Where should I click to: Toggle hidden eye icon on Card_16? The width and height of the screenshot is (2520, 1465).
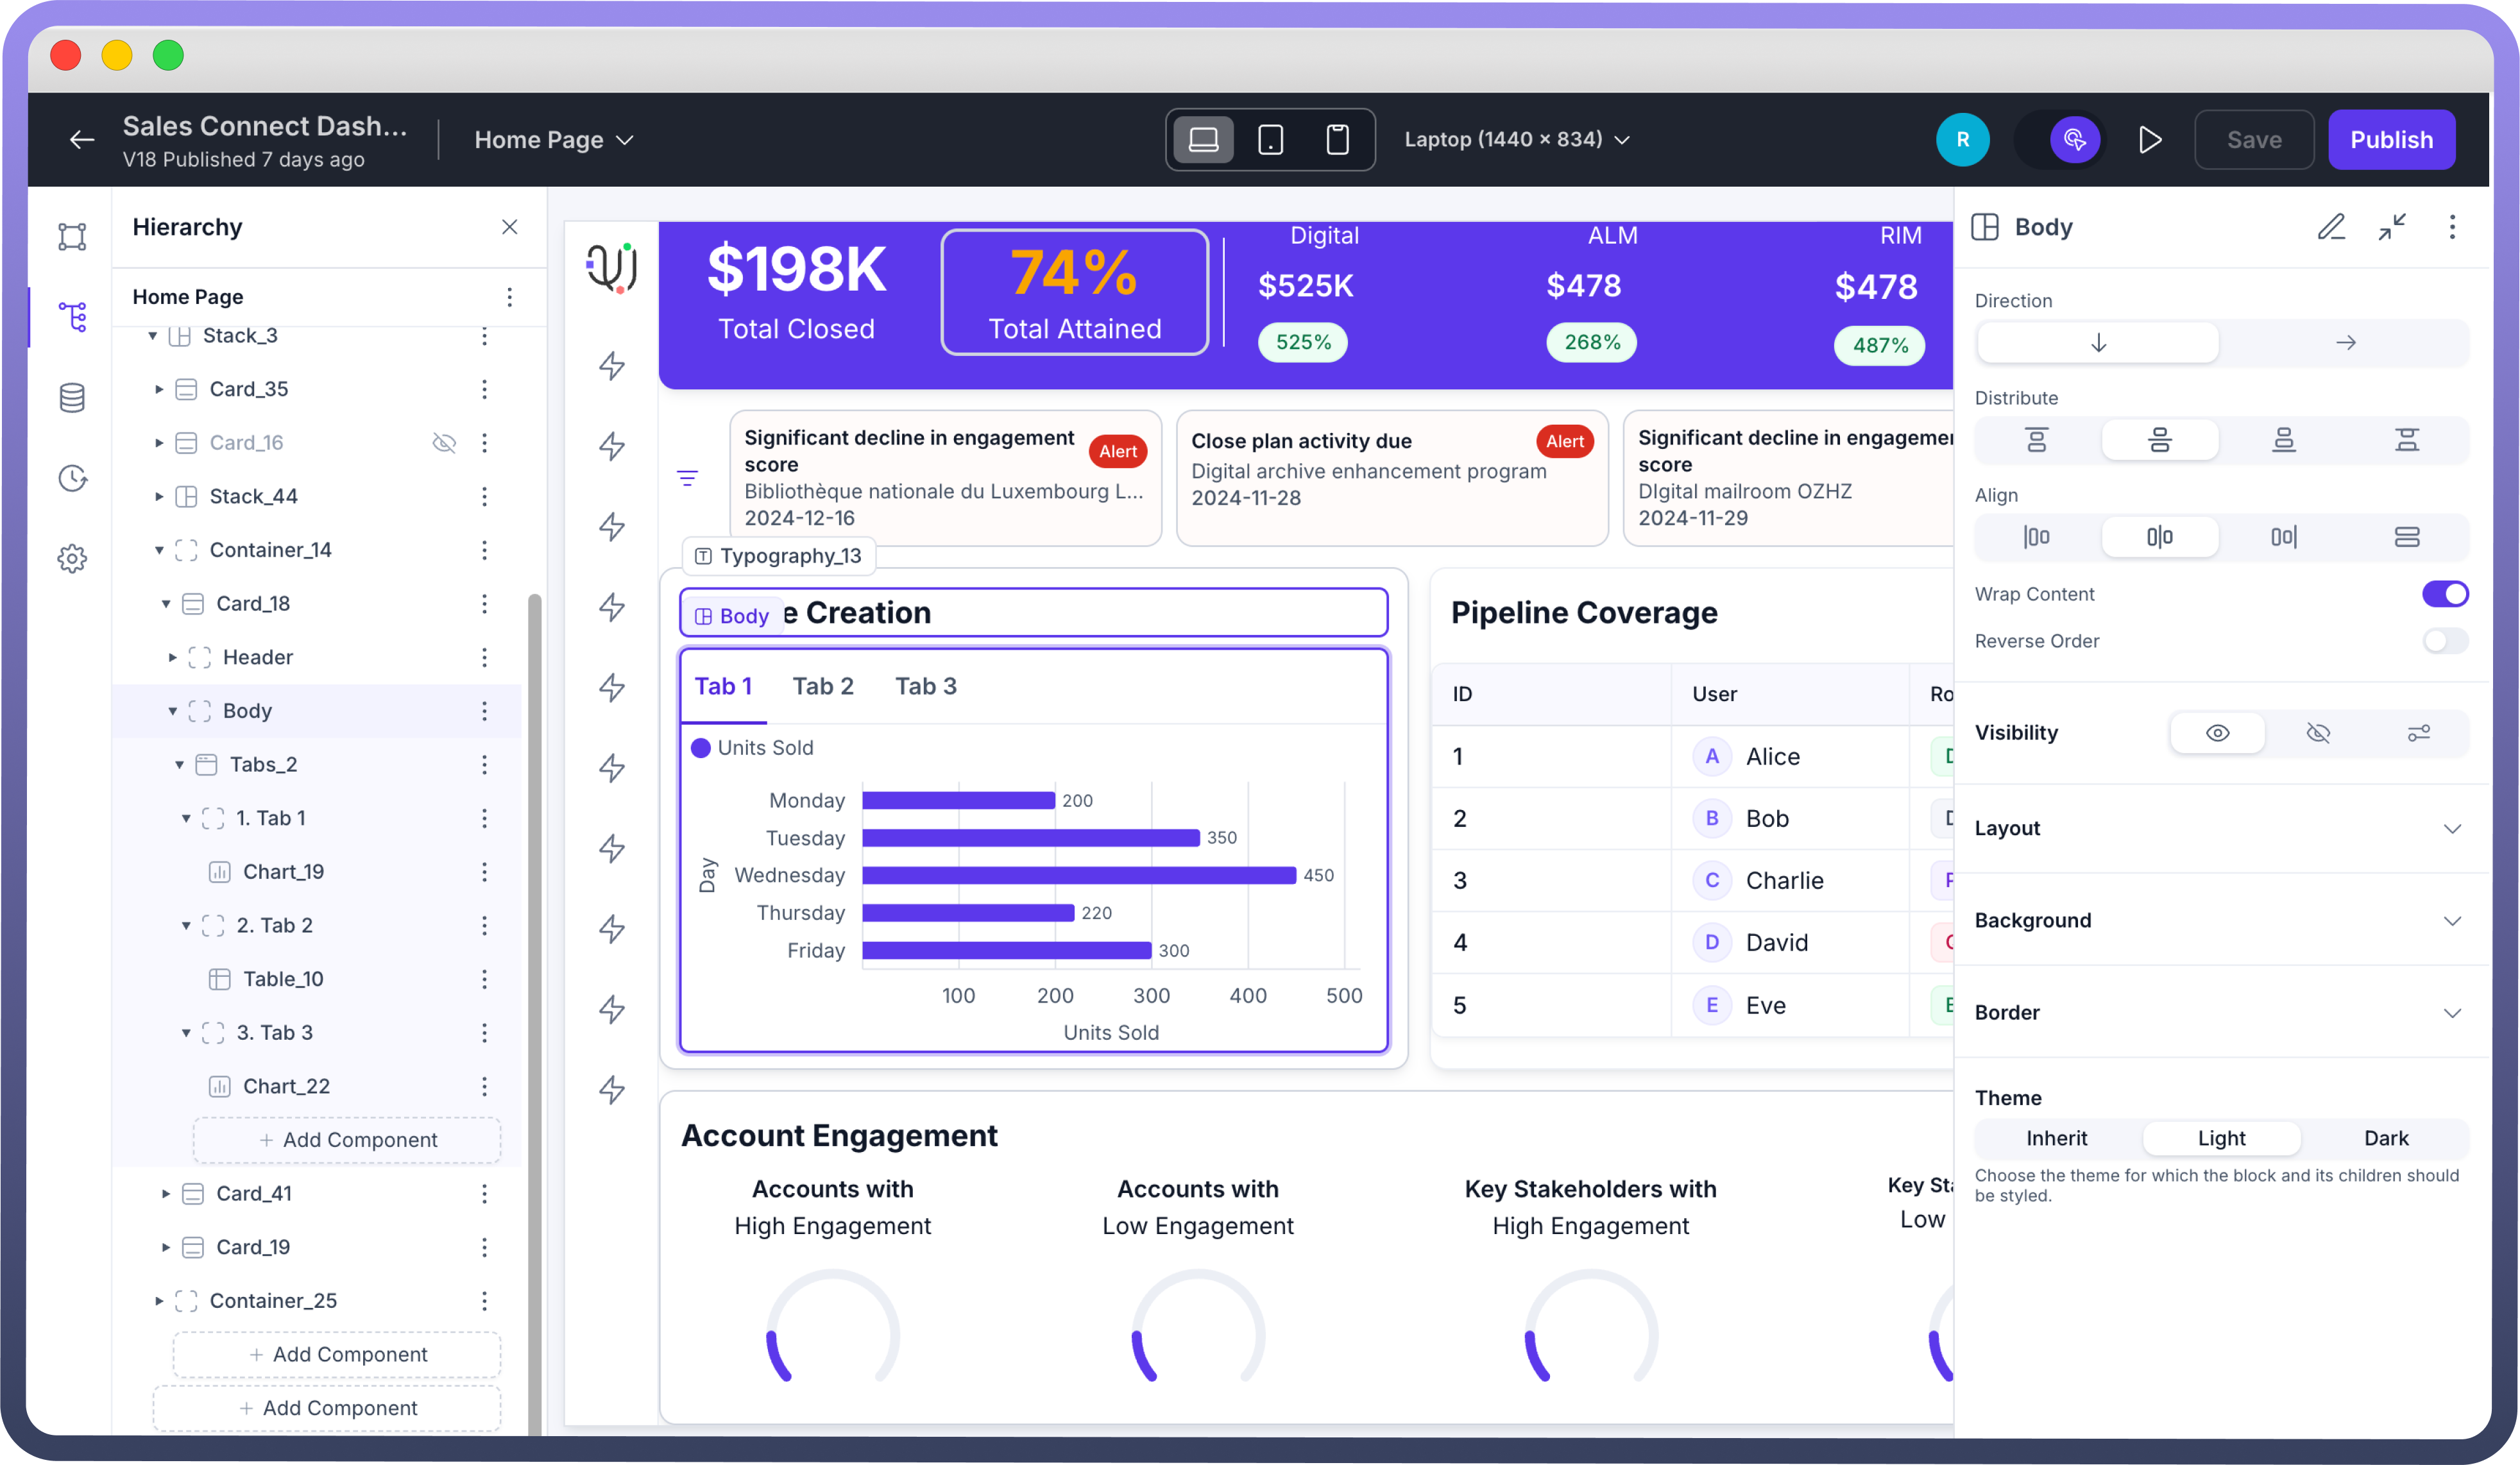click(x=444, y=443)
